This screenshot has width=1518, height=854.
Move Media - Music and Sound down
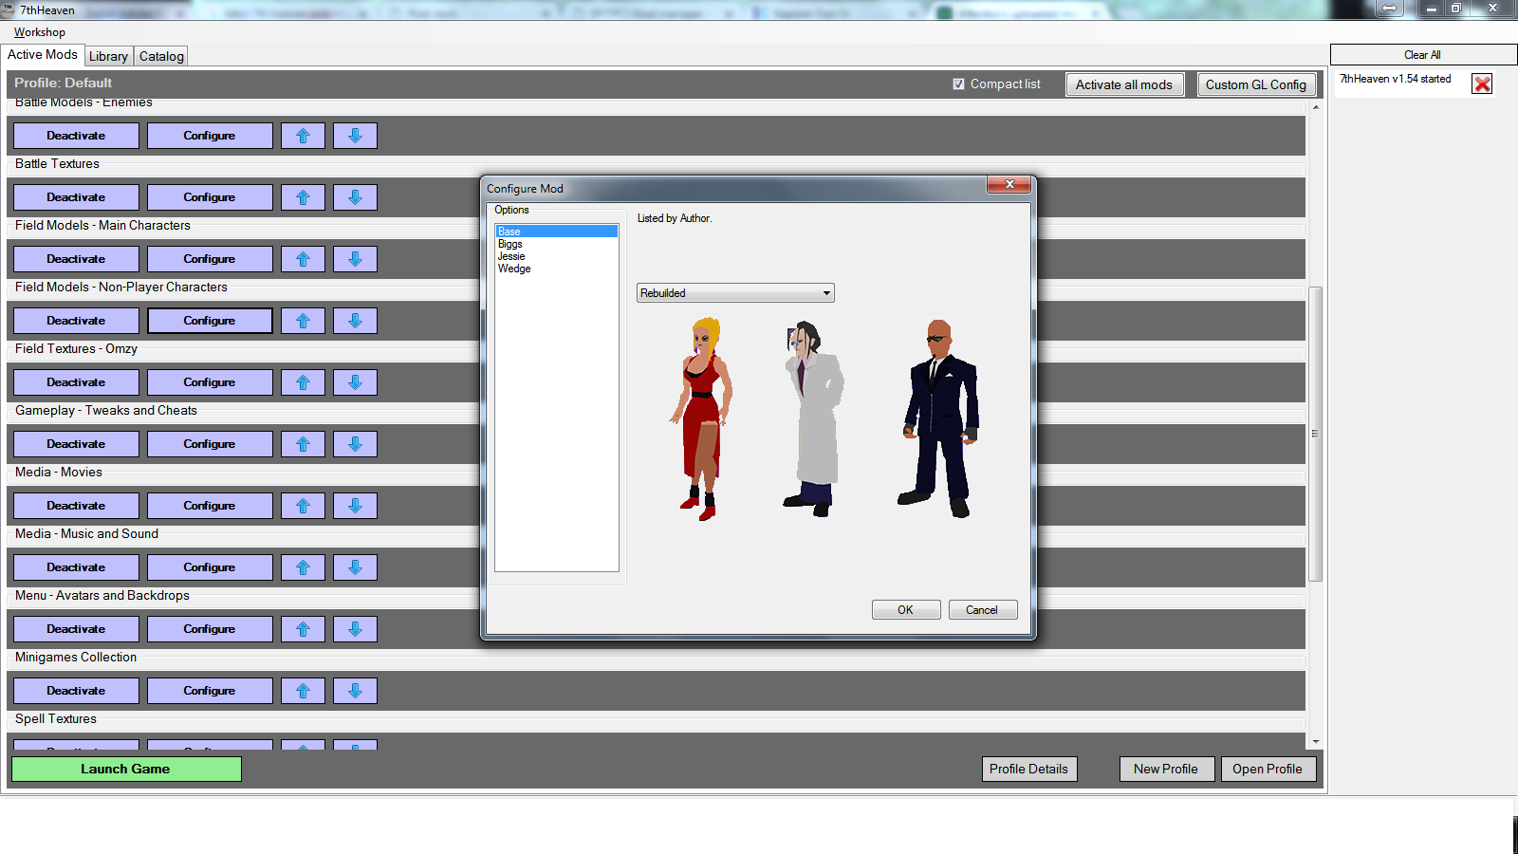coord(355,567)
